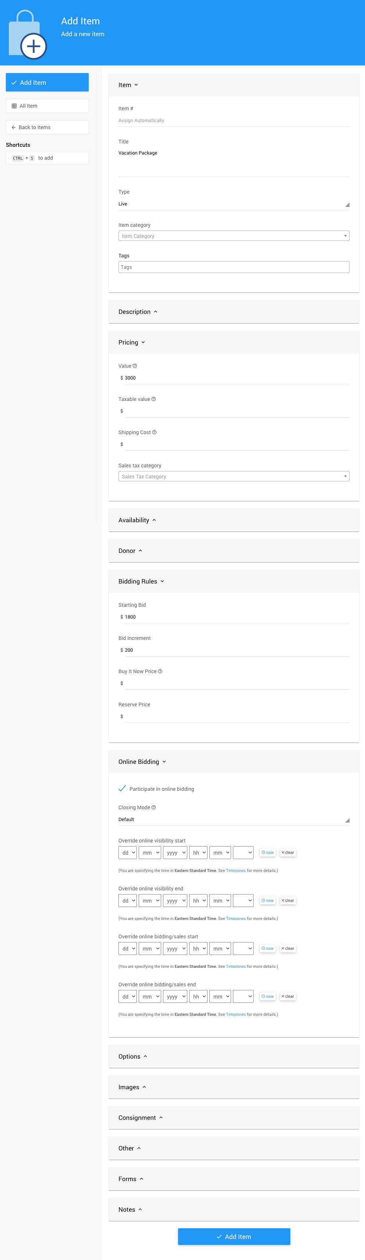Expand the Availability section

coord(137,520)
